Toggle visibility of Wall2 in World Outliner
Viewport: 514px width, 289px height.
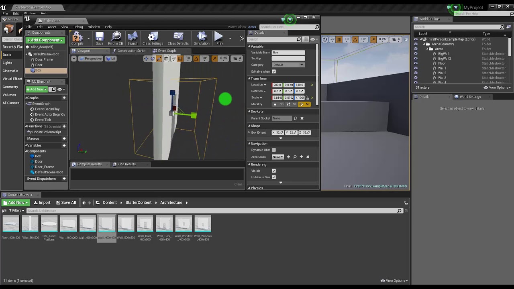(x=416, y=73)
